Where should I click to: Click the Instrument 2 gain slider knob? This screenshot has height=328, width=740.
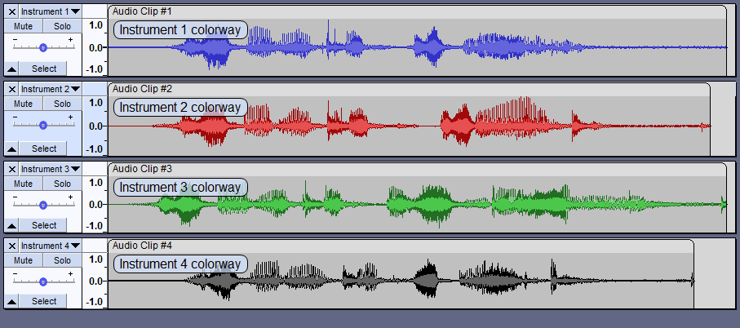tap(43, 125)
